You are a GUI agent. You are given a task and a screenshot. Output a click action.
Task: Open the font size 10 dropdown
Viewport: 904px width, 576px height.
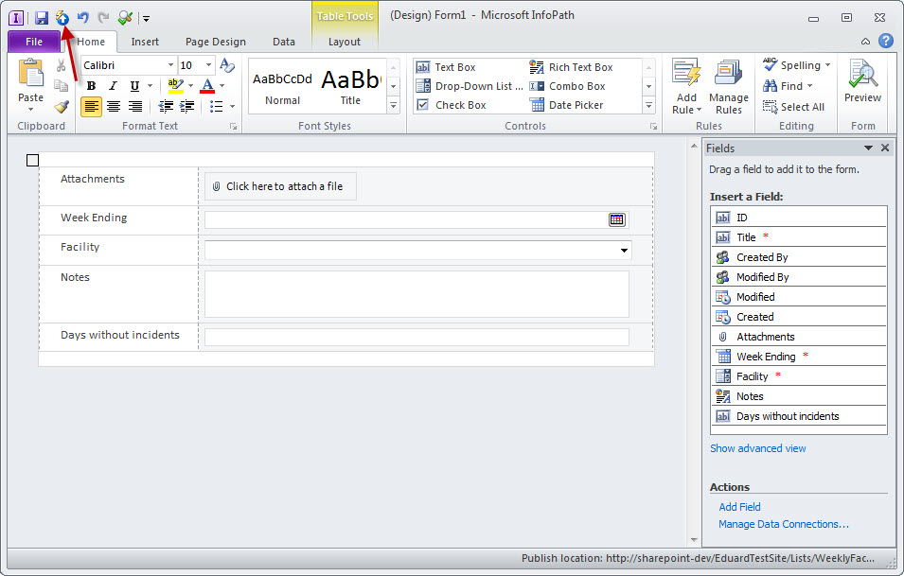208,65
